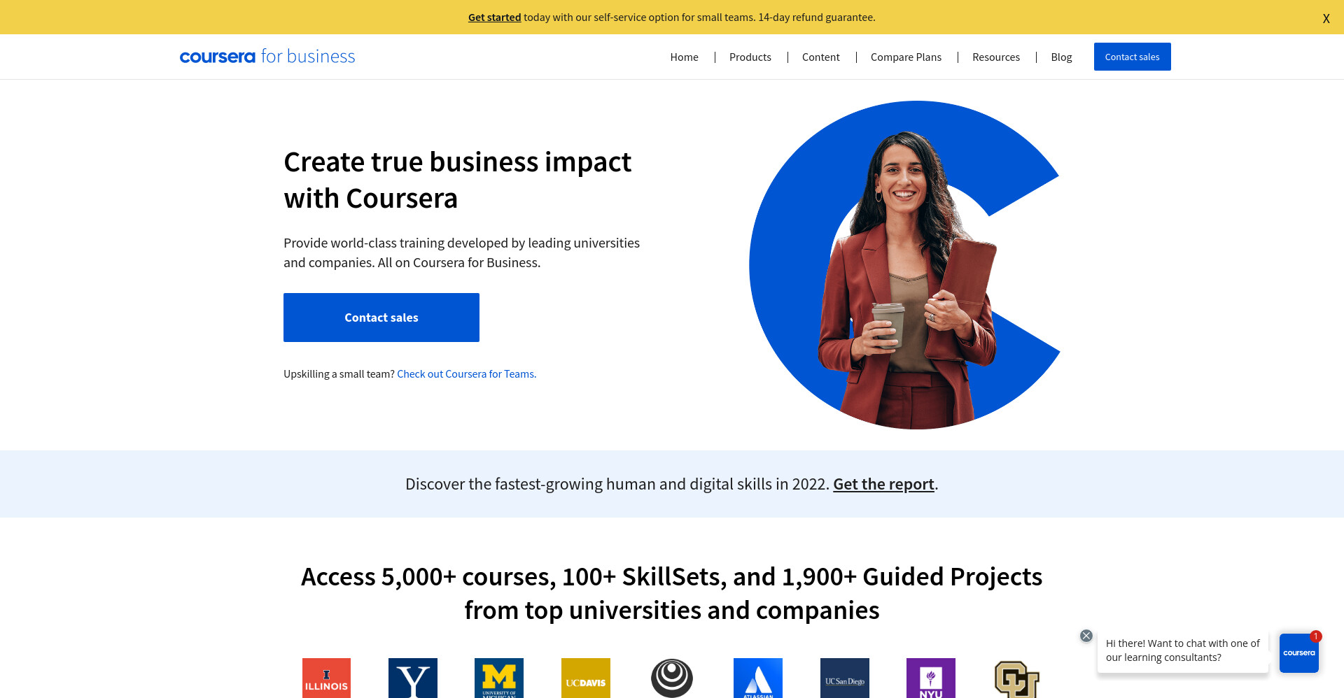The width and height of the screenshot is (1344, 698).
Task: Open the Content navigation item
Action: tap(821, 57)
